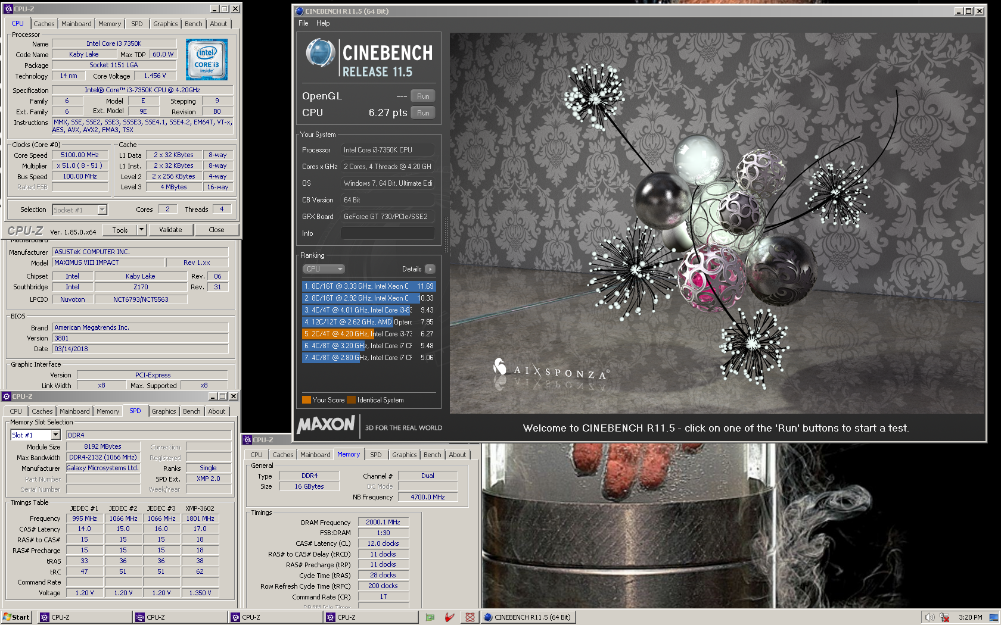
Task: Click the red swoosh taskbar icon
Action: pyautogui.click(x=450, y=617)
